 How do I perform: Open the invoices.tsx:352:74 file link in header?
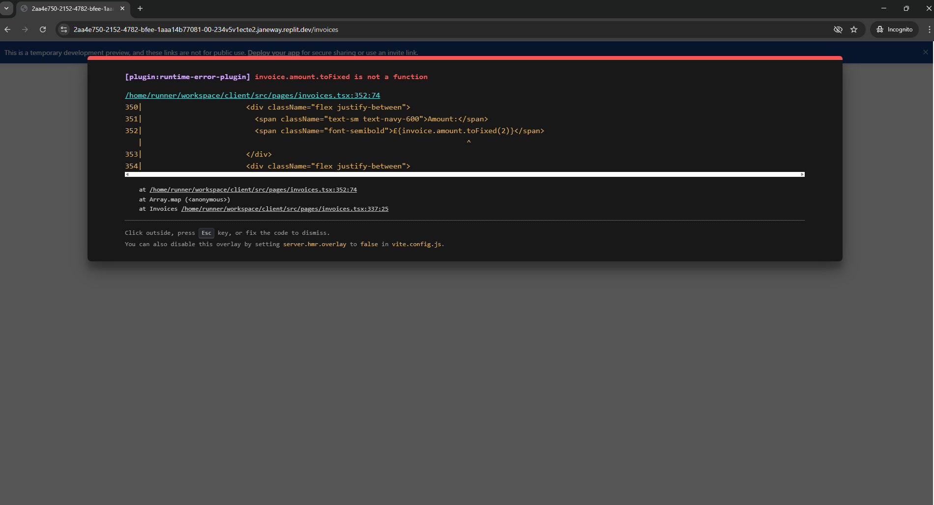coord(252,95)
